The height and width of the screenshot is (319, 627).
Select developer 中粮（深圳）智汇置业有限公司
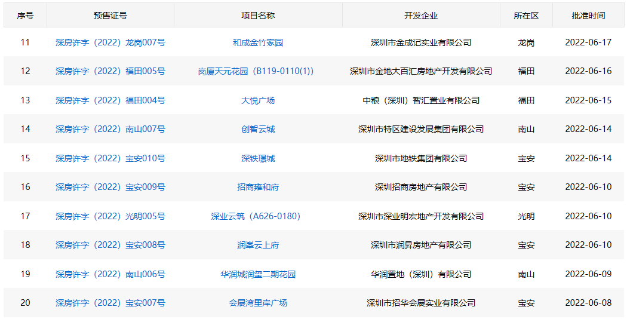coord(421,100)
